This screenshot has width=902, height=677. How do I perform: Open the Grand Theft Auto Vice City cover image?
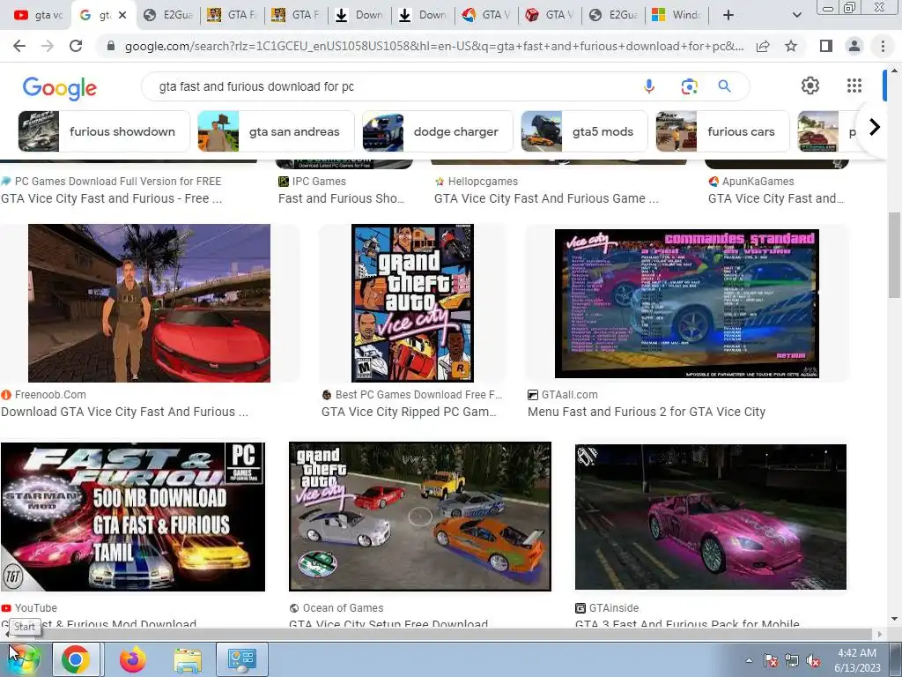[x=412, y=303]
